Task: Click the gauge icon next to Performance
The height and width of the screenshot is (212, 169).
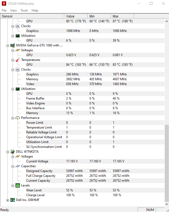Action: 18,118
